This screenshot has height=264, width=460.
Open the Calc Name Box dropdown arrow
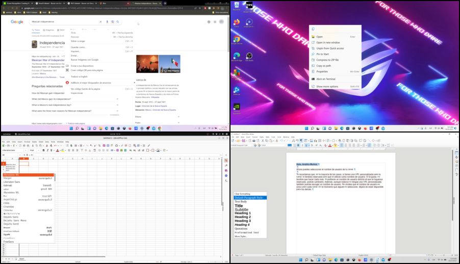click(x=20, y=155)
